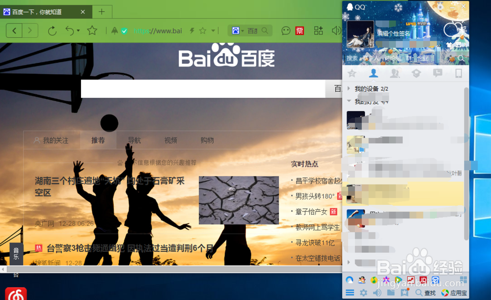Click the QQ medal icon beside minimize
The width and height of the screenshot is (491, 300).
tap(440, 6)
